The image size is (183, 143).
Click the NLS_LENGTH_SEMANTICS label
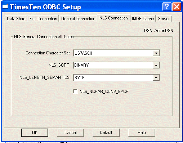(x=44, y=77)
